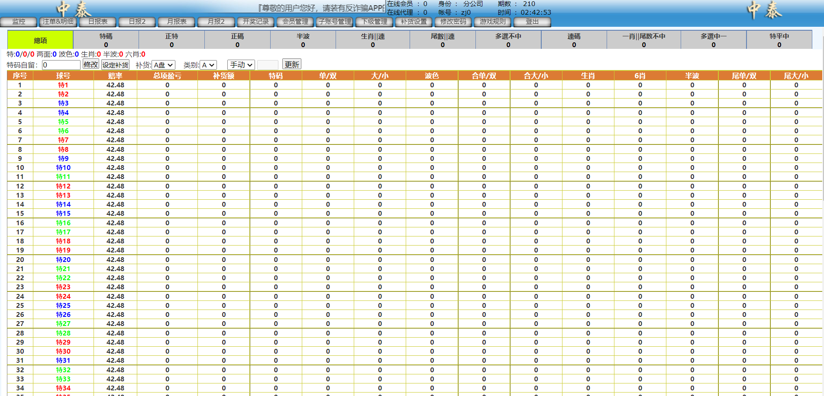Click the empty field beside 手动 dropdown
Viewport: 824px width, 396px height.
[268, 65]
